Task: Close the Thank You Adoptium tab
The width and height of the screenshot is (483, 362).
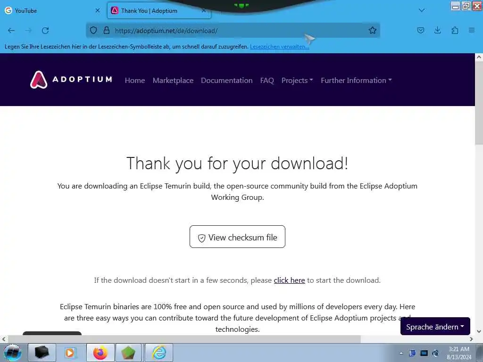Action: pos(204,10)
